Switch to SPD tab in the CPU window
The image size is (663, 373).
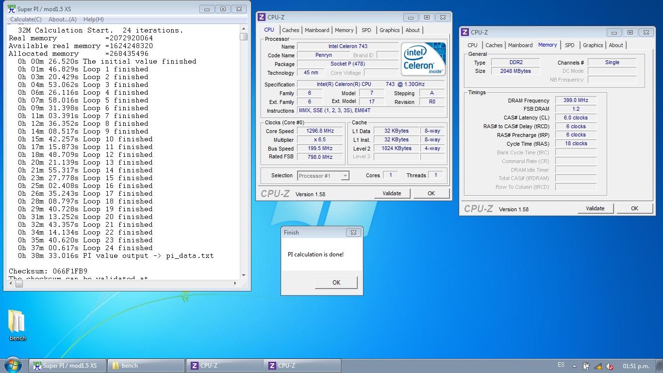(x=366, y=30)
